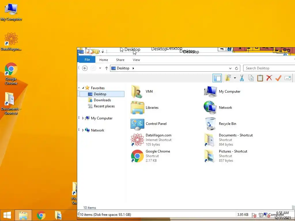Click the red X Delete icon
The image size is (295, 221).
(x=269, y=78)
